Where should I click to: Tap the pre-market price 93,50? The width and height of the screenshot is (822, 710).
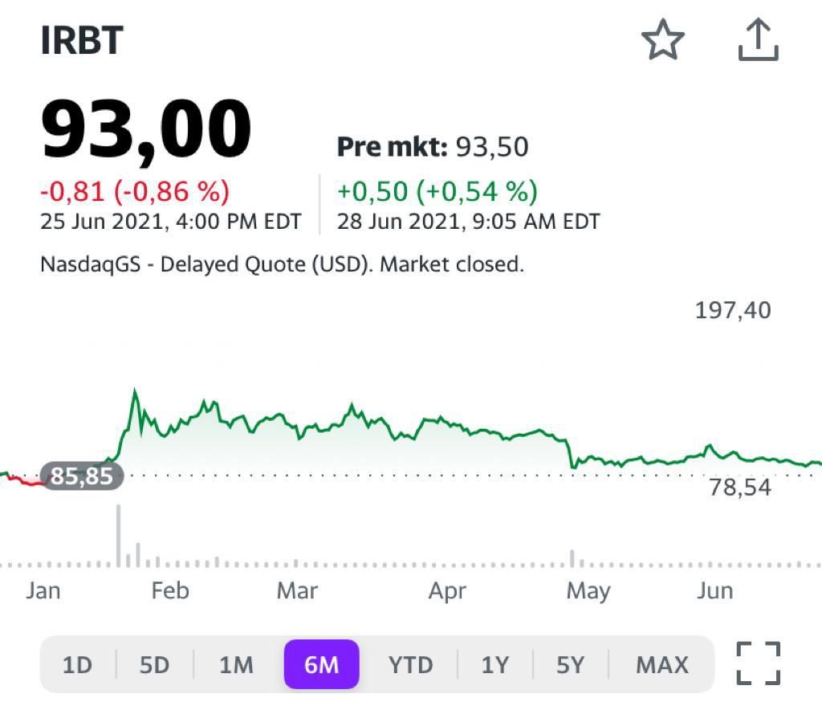[x=492, y=147]
